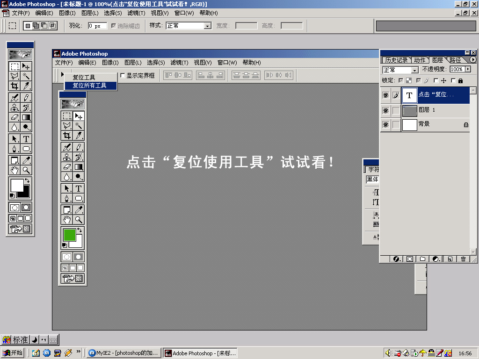This screenshot has height=359, width=479.
Task: Select the Eraser tool in the main left toolbox
Action: click(x=15, y=117)
